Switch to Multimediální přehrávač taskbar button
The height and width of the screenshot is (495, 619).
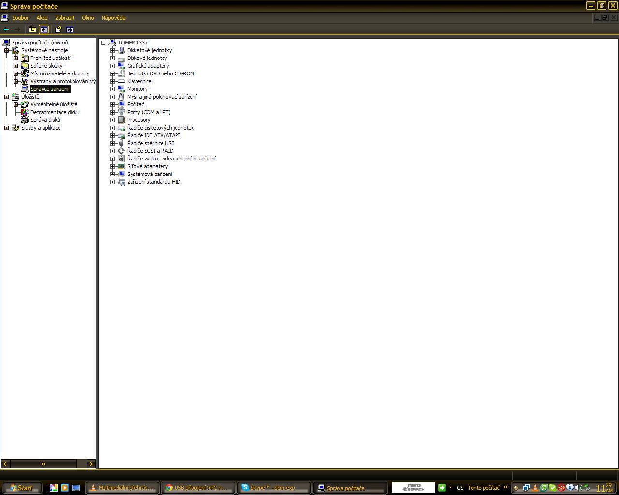pos(121,488)
